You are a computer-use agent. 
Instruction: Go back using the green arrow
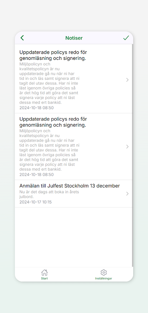click(22, 38)
